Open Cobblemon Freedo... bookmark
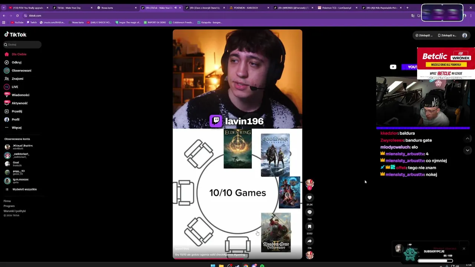The height and width of the screenshot is (267, 475). [181, 22]
